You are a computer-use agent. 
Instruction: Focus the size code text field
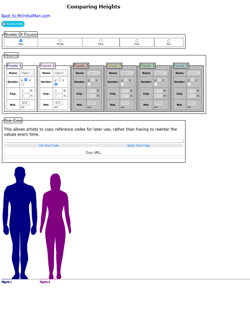click(x=94, y=141)
